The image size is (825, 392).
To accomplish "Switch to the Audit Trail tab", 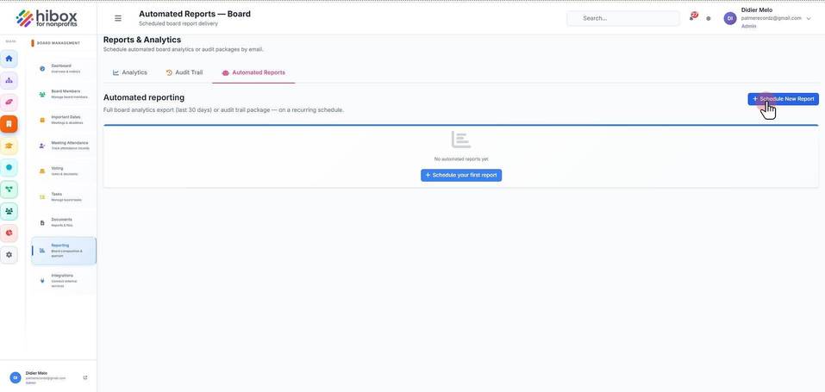I will pos(184,72).
